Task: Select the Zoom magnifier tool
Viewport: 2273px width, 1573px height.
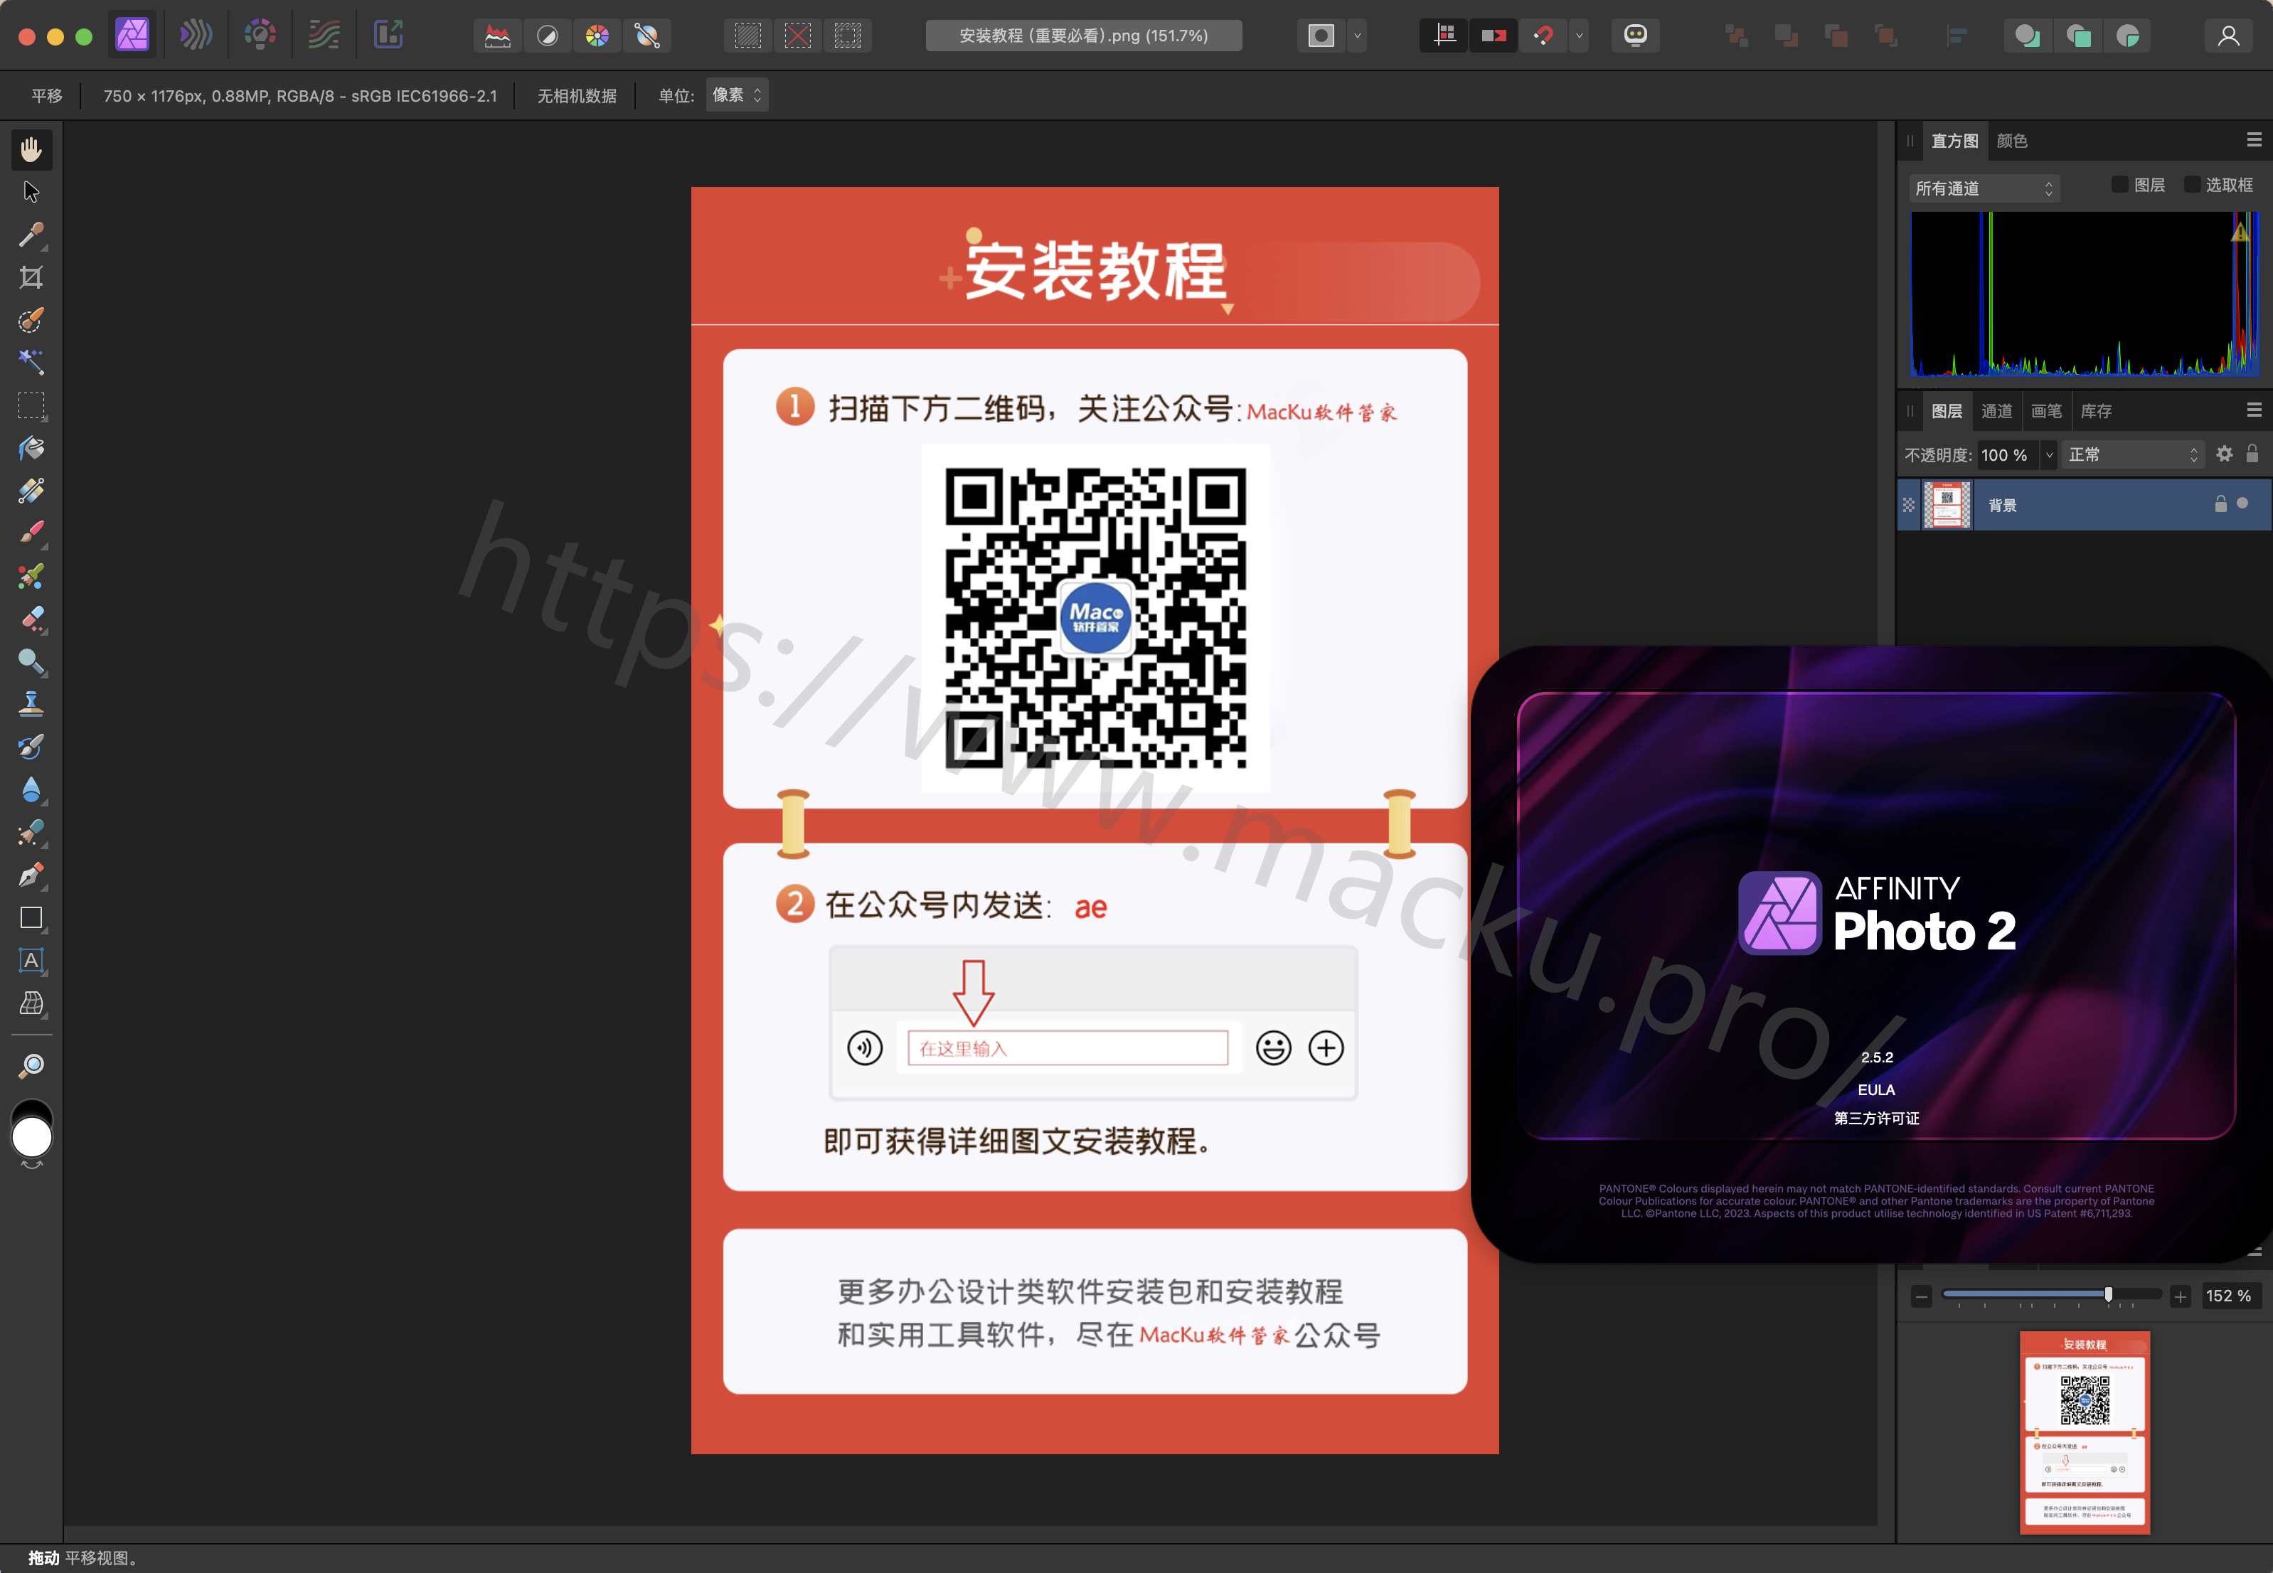Action: click(31, 1065)
